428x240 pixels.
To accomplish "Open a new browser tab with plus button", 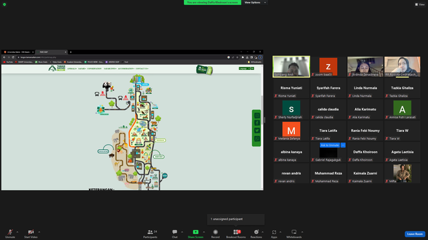I will (71, 52).
